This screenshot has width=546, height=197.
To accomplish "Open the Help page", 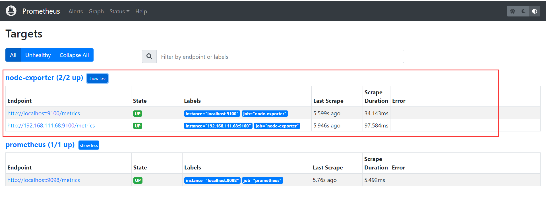I will [x=141, y=11].
